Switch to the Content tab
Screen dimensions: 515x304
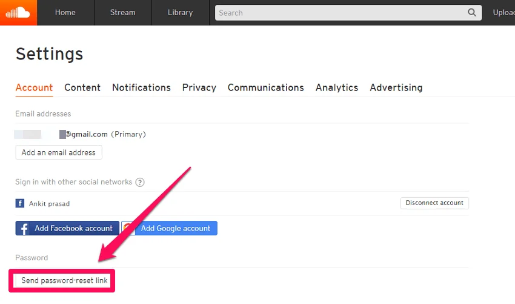point(82,87)
